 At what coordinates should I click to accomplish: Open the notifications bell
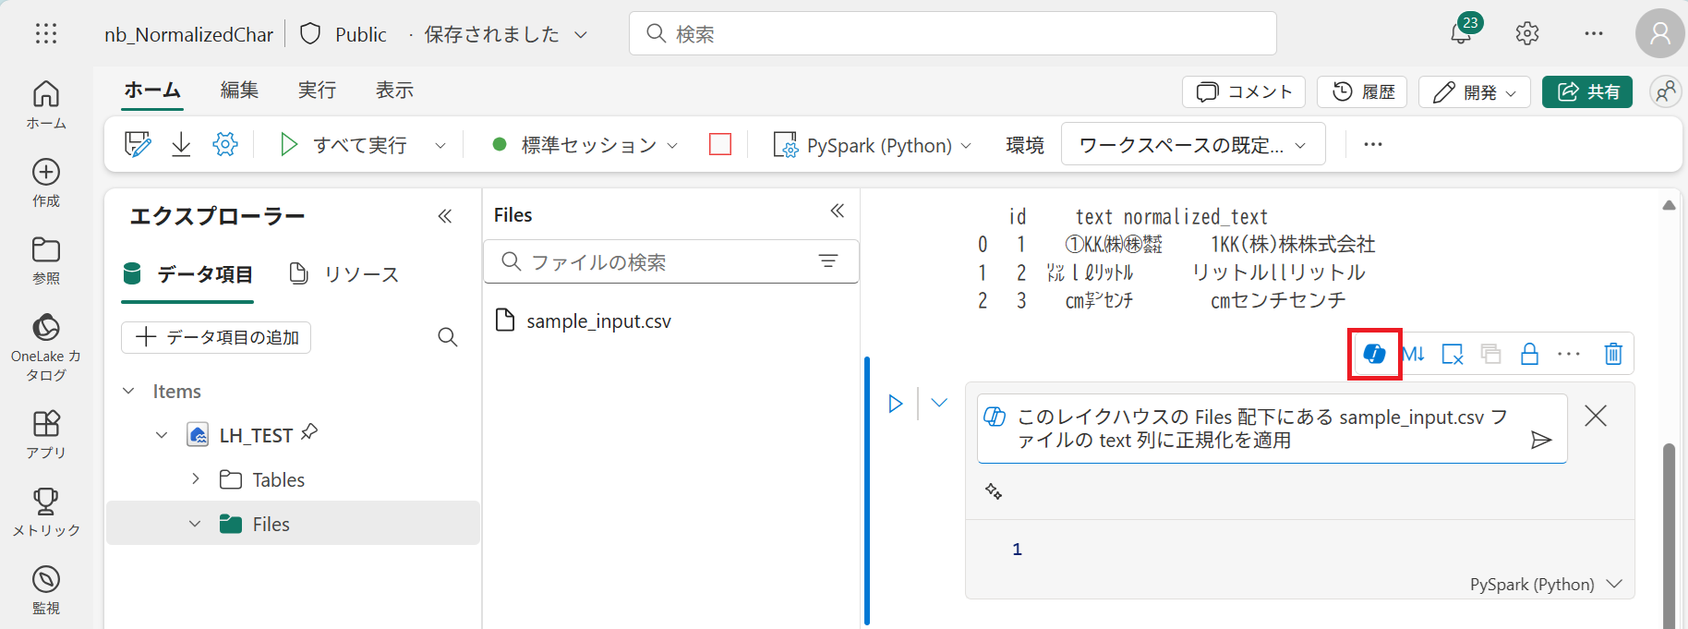coord(1461,34)
